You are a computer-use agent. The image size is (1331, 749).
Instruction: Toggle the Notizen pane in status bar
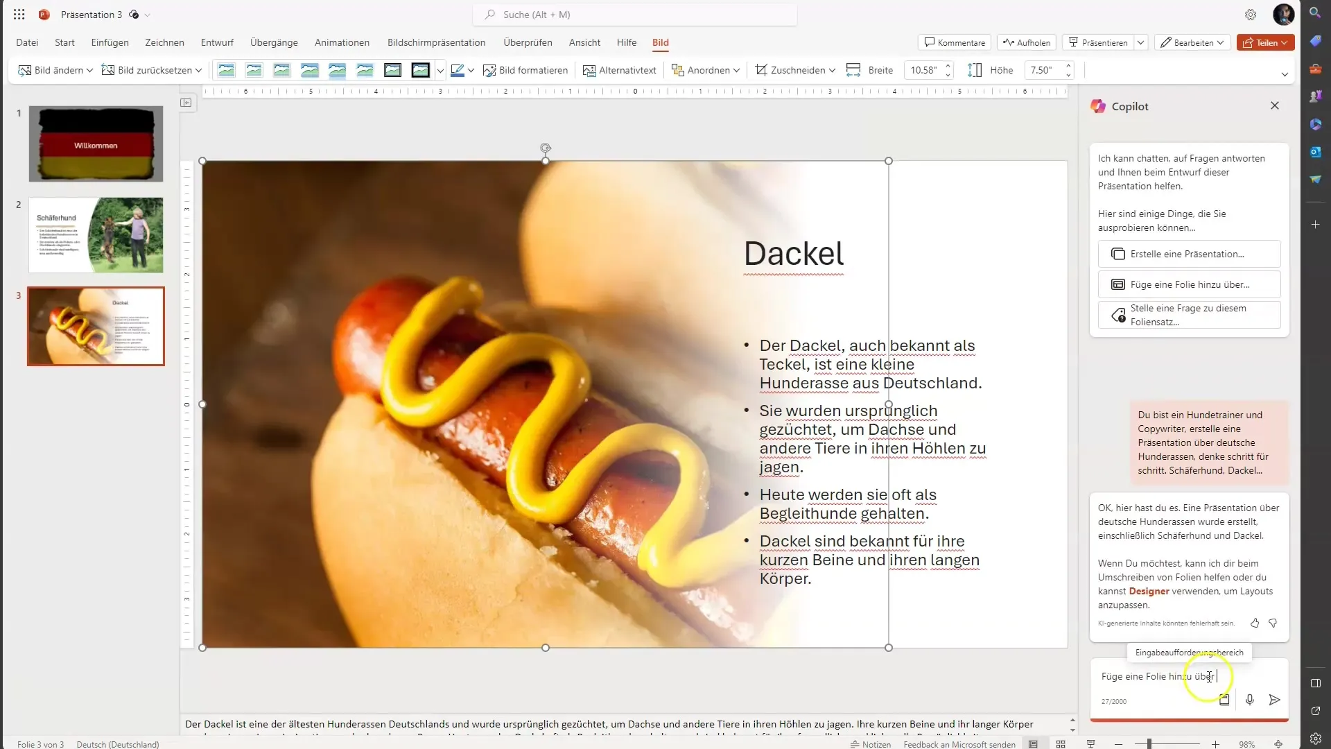(870, 744)
